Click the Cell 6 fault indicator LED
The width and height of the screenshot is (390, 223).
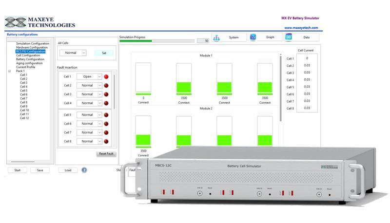click(106, 124)
